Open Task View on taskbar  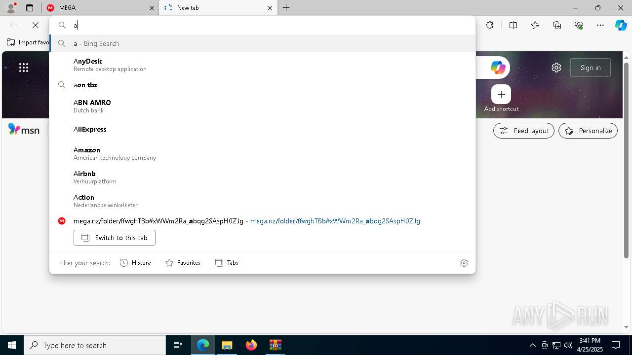pyautogui.click(x=178, y=345)
